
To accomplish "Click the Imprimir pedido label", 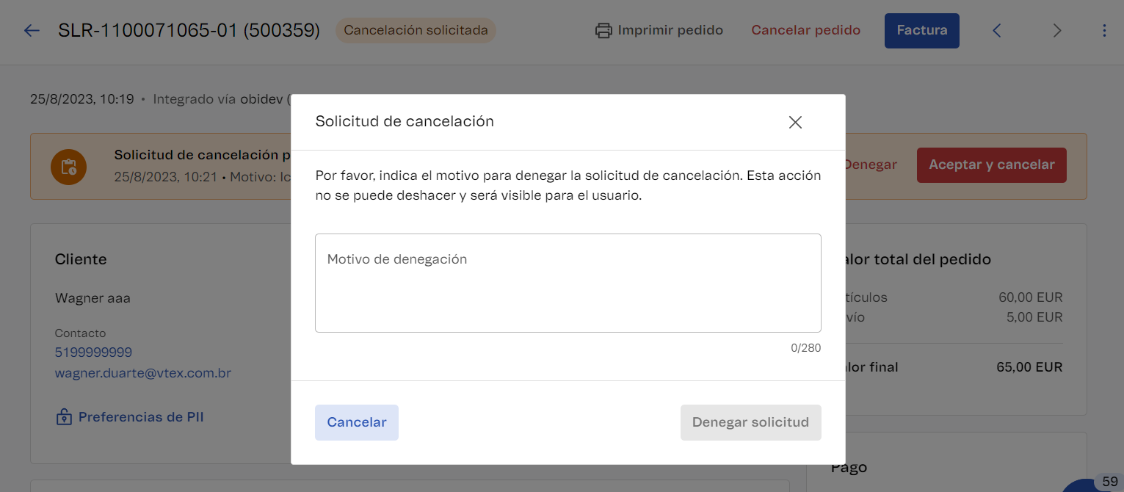I will [x=670, y=31].
